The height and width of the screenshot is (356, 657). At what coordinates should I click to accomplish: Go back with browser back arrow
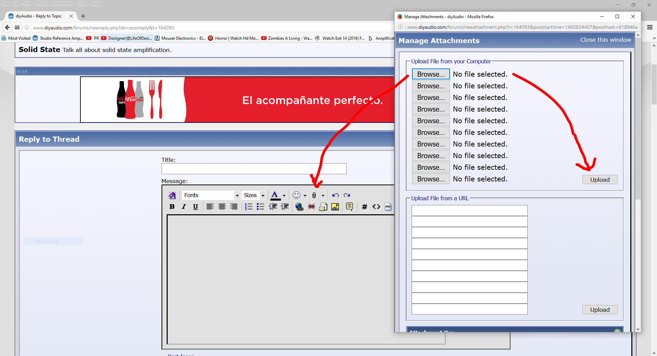7,27
